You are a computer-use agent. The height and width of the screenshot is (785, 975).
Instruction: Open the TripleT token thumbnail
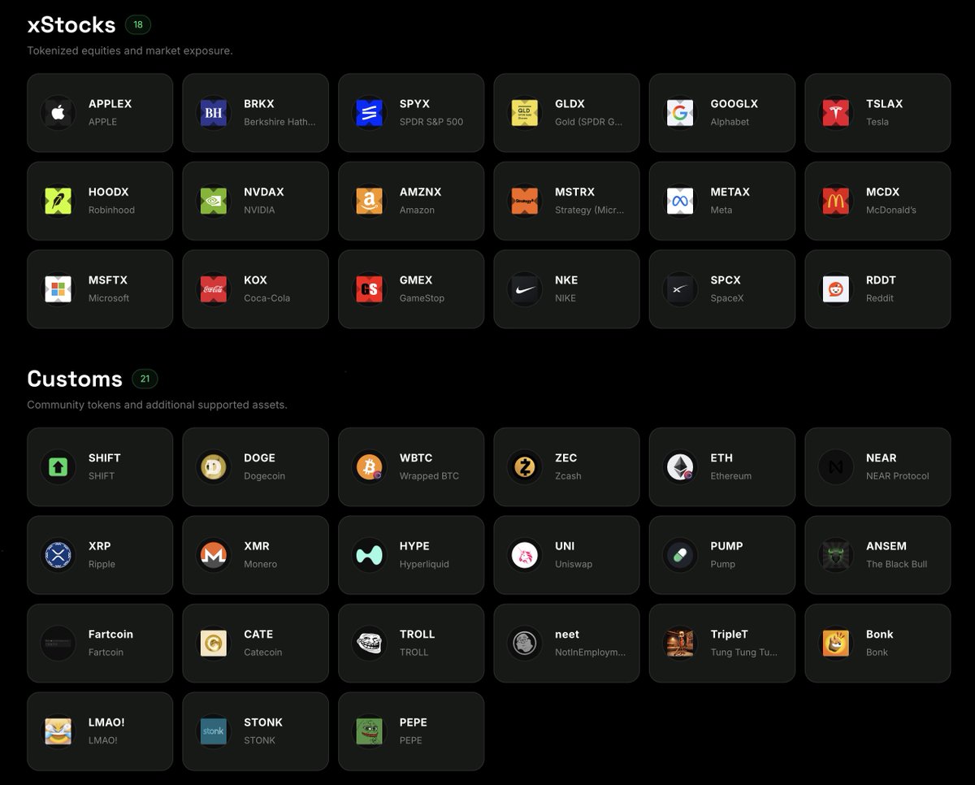tap(680, 644)
